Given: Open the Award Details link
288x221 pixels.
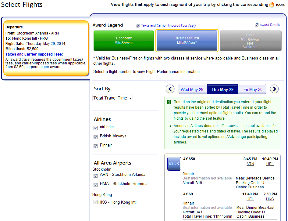Looking at the screenshot, I should click(270, 25).
